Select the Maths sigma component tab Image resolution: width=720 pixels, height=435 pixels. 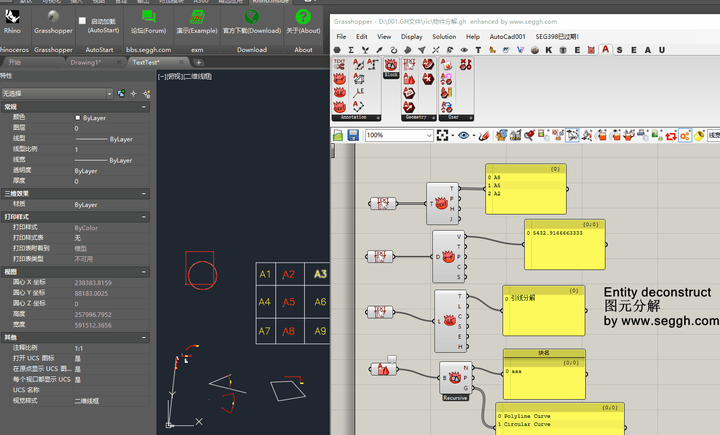pos(351,50)
